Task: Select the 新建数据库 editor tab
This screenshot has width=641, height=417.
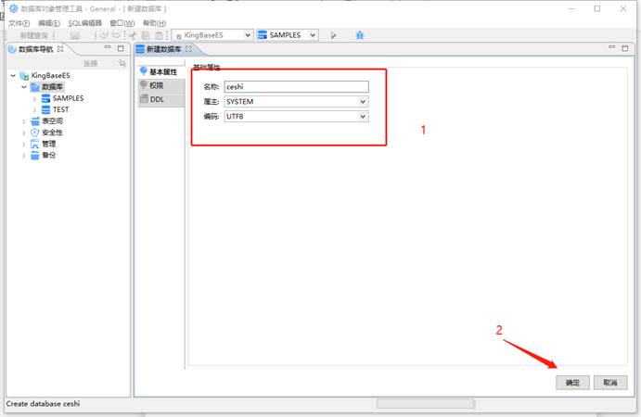Action: click(x=163, y=49)
